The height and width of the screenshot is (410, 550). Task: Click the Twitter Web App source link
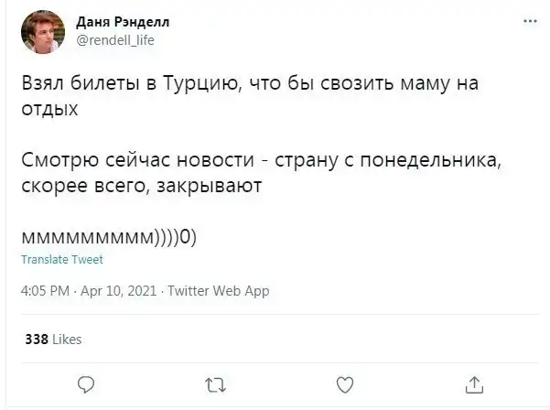pos(218,291)
